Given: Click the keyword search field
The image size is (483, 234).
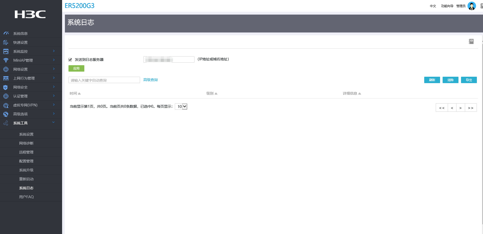Looking at the screenshot, I should pyautogui.click(x=104, y=80).
